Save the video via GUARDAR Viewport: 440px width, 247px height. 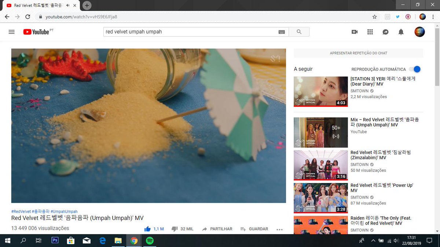pyautogui.click(x=254, y=229)
